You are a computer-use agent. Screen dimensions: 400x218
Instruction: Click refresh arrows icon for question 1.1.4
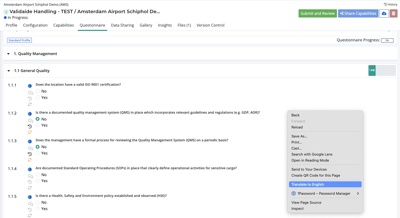tap(30, 188)
